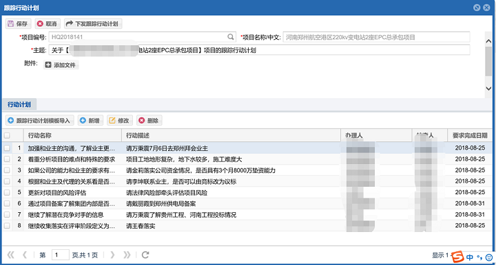This screenshot has width=496, height=265.
Task: Click 继续了解潜在竞争对手的信息 action name
Action: point(65,215)
